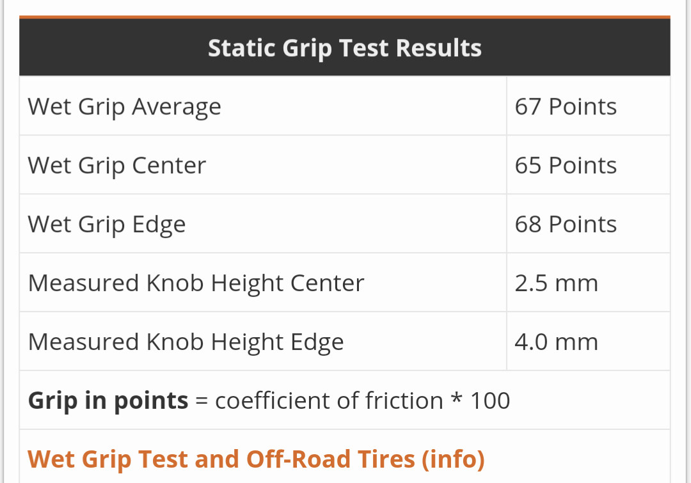Click the 67 Points value
Screen dimensions: 691x483
click(566, 107)
